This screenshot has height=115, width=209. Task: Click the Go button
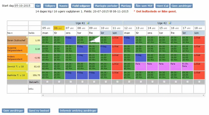38,6
